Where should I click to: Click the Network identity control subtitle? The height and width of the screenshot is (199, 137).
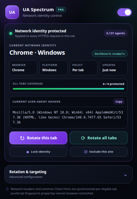(x=42, y=16)
